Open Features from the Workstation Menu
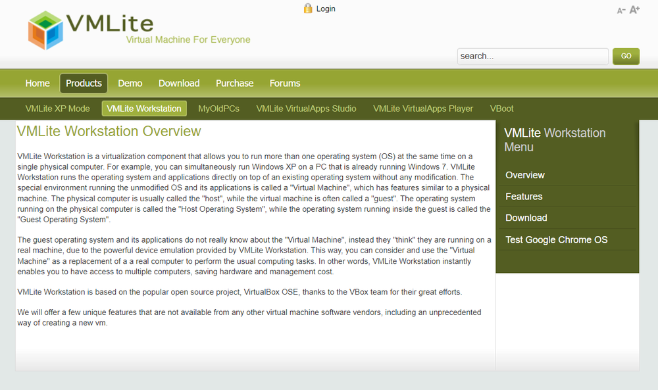 pos(524,196)
